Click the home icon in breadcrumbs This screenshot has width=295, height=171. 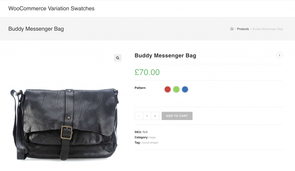pos(232,29)
